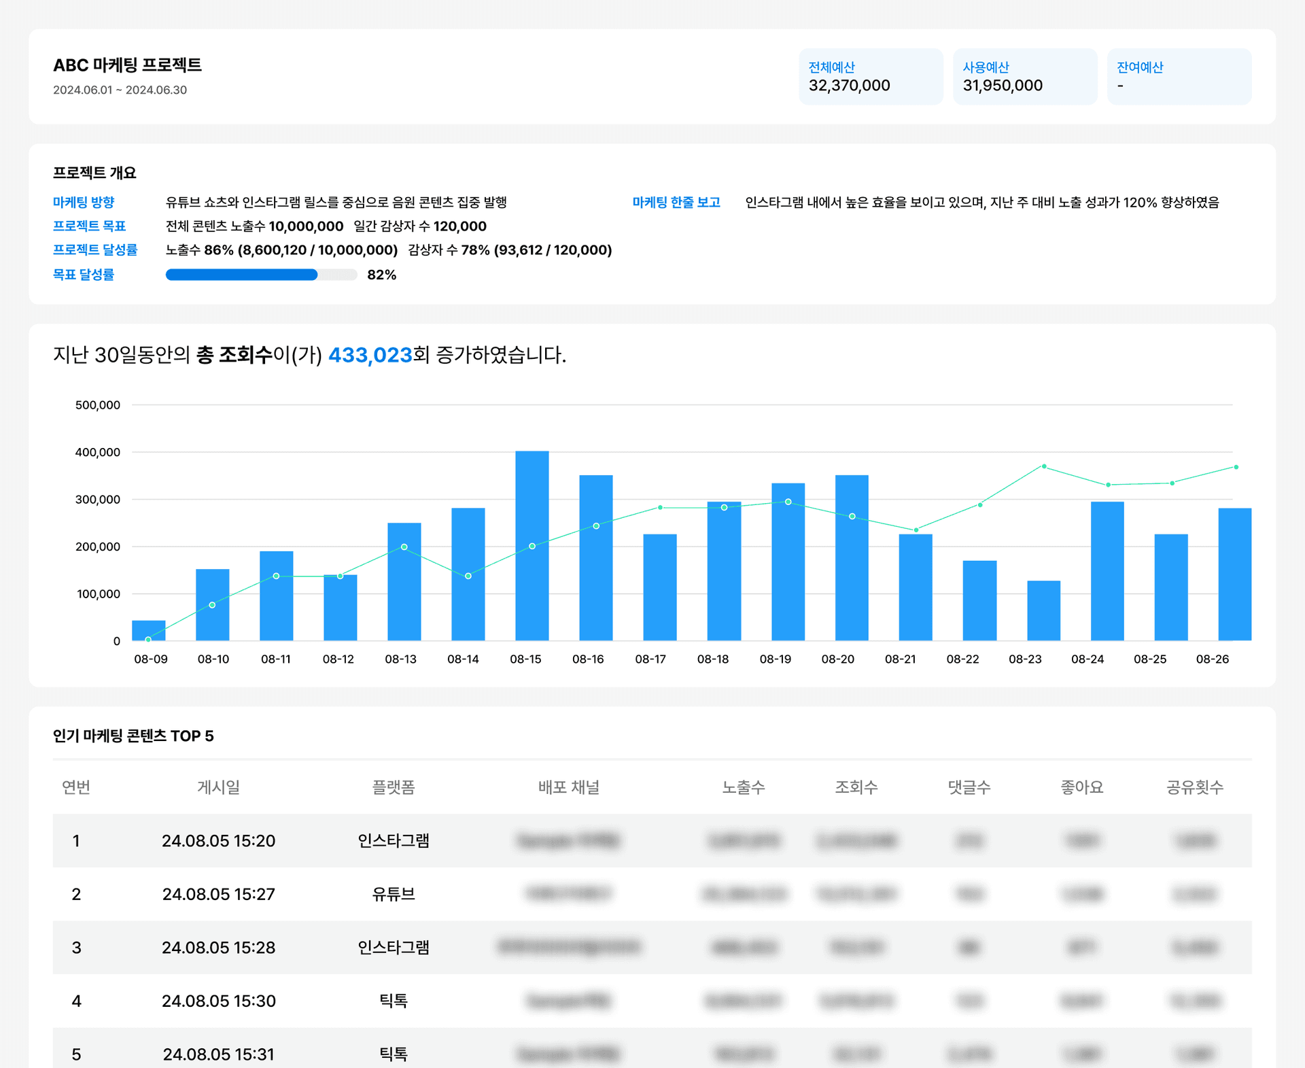Click the 프로젝트 목표 label link
This screenshot has height=1068, width=1305.
(x=89, y=226)
